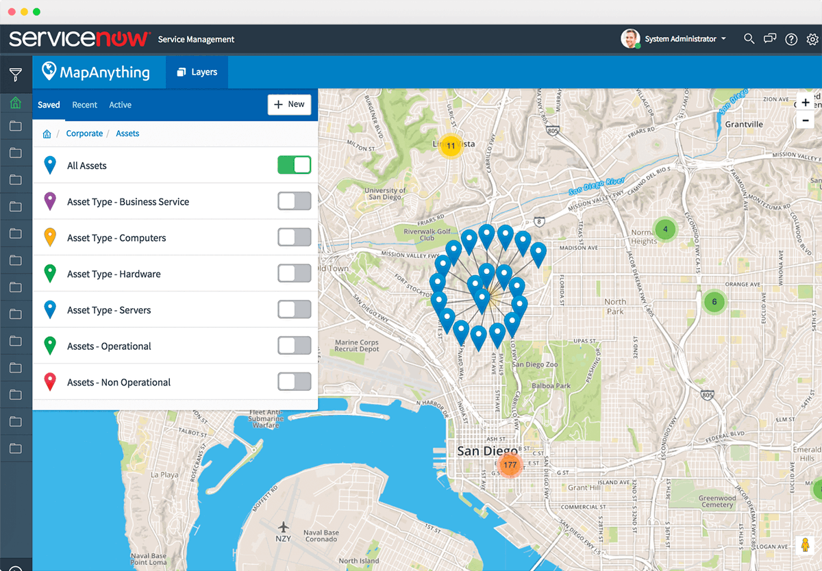This screenshot has height=571, width=822.
Task: Enable Assets - Operational toggle
Action: 295,346
